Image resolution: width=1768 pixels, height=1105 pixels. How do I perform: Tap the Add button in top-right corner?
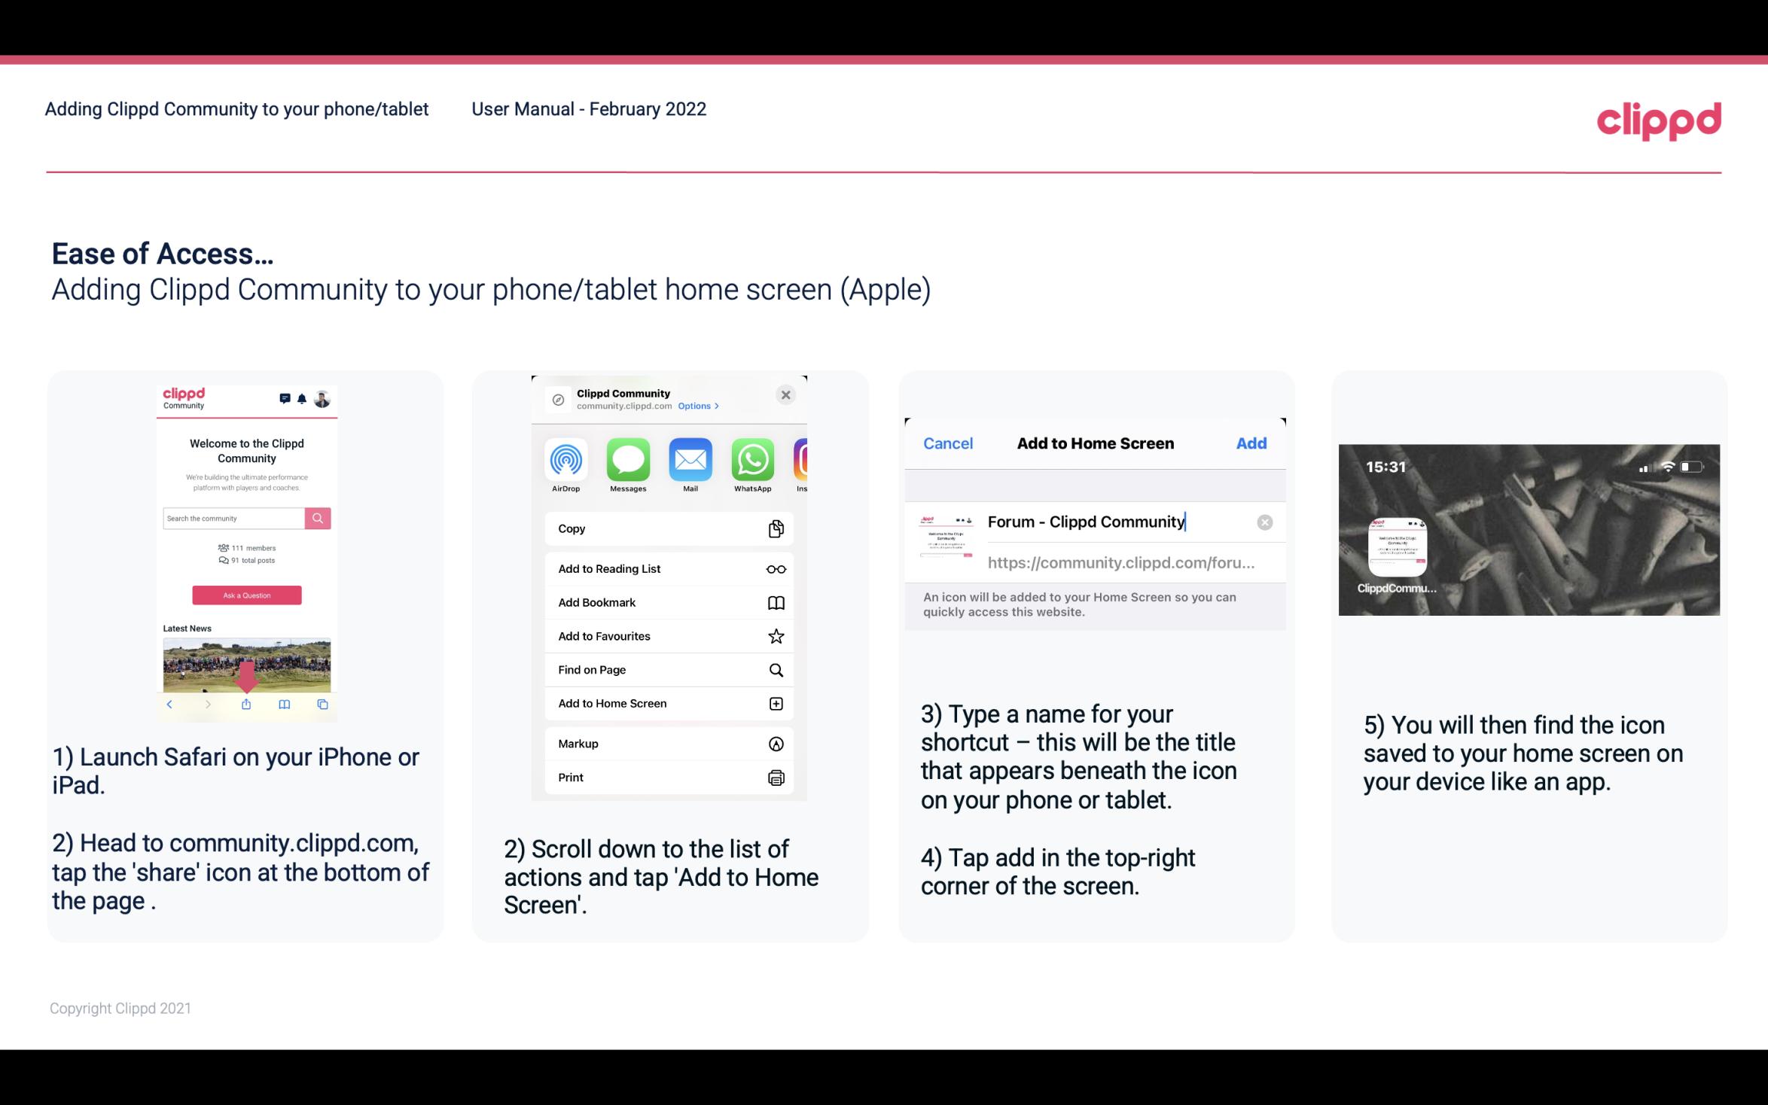point(1251,442)
